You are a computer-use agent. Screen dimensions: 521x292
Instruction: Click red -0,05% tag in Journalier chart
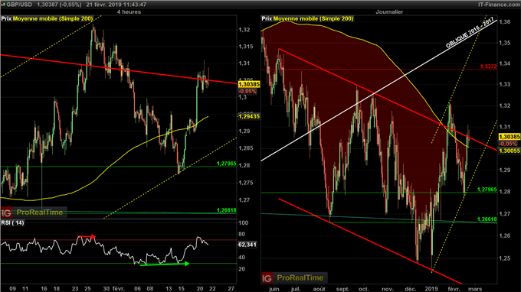coord(508,144)
